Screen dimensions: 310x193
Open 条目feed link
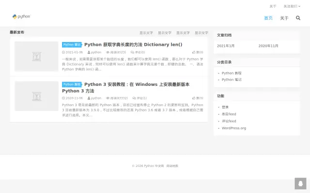(229, 114)
